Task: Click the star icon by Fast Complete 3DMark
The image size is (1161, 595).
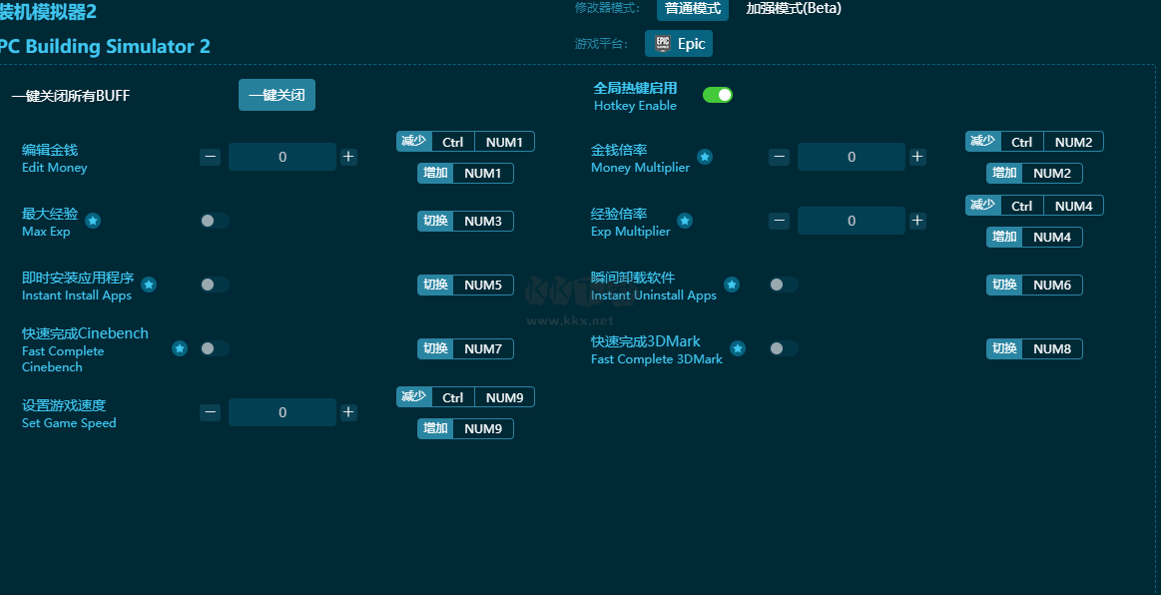Action: pyautogui.click(x=738, y=348)
